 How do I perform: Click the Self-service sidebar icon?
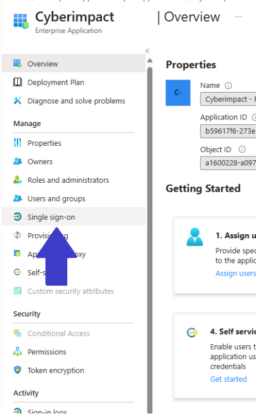(17, 272)
